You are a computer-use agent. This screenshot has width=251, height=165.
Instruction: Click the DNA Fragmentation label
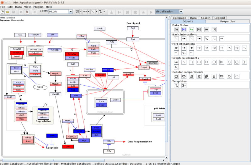click(140, 142)
